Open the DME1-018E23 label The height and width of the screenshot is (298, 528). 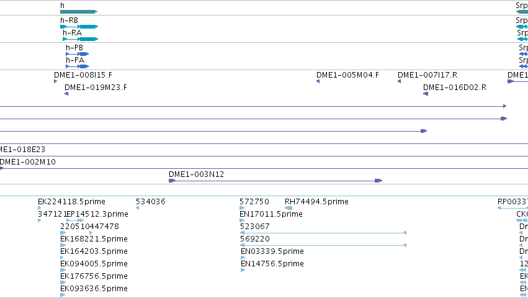click(x=22, y=150)
